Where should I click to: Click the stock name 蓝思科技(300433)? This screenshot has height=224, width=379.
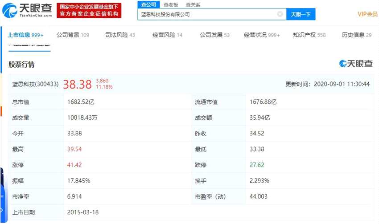click(35, 84)
